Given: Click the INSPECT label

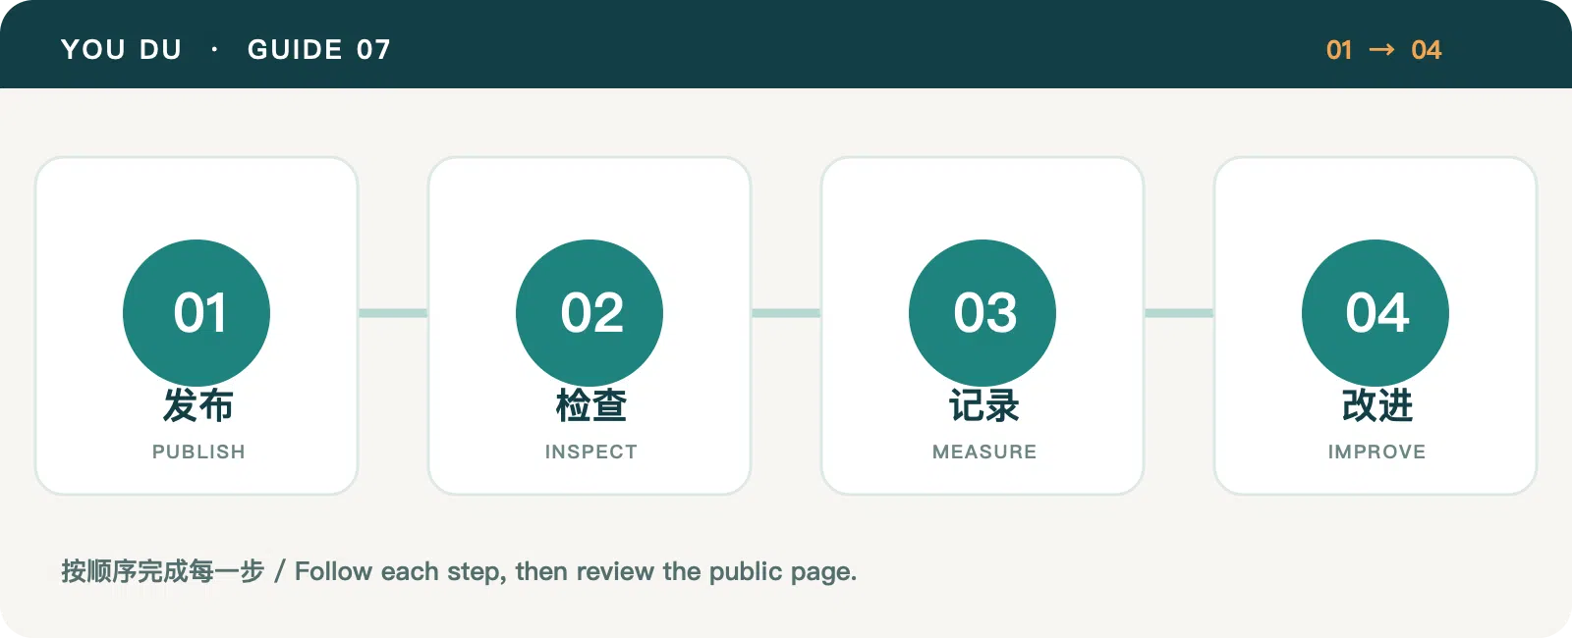Looking at the screenshot, I should tap(591, 452).
